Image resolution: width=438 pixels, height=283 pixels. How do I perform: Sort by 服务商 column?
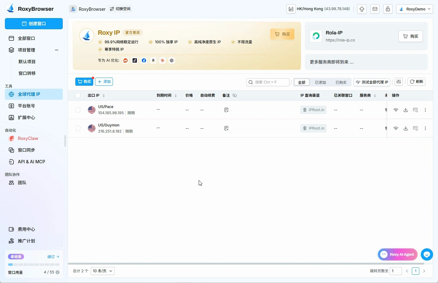pyautogui.click(x=375, y=96)
